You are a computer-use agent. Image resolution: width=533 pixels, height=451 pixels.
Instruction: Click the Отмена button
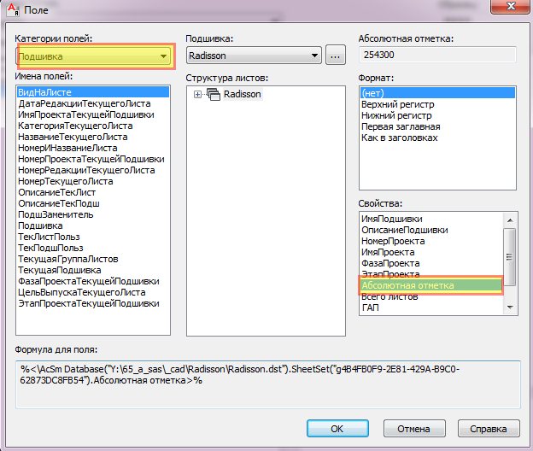[413, 427]
